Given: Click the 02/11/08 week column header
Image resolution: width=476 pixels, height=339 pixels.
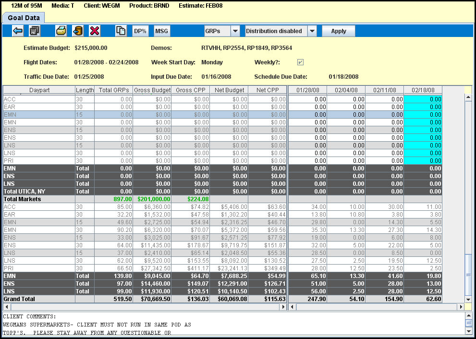Looking at the screenshot, I should pyautogui.click(x=385, y=90).
